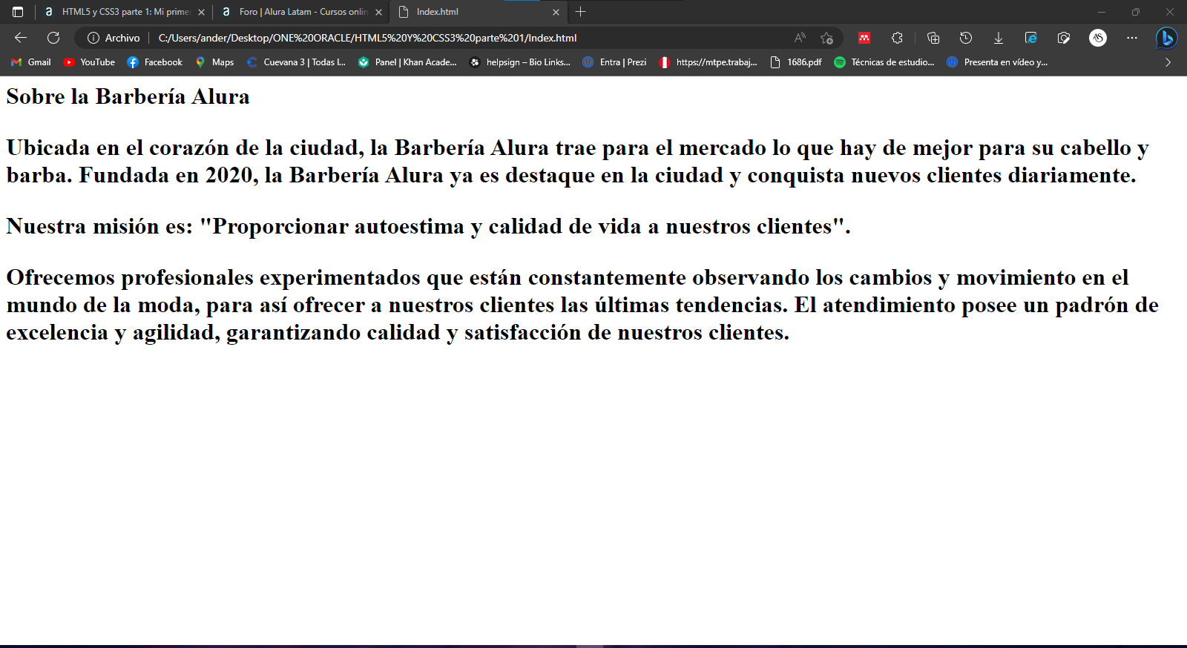
Task: Open Facebook bookmark
Action: click(x=154, y=62)
